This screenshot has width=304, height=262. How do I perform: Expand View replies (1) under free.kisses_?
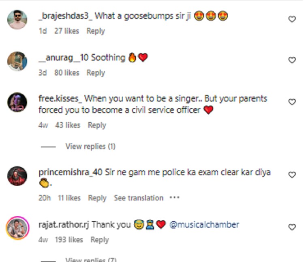90,147
